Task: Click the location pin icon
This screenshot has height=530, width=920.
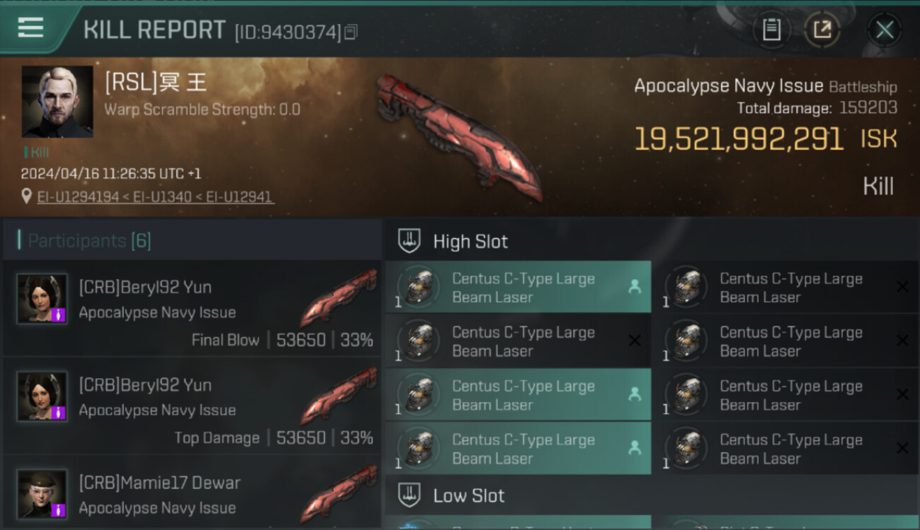Action: 27,197
